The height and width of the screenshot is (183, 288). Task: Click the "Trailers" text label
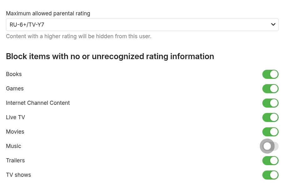click(15, 160)
